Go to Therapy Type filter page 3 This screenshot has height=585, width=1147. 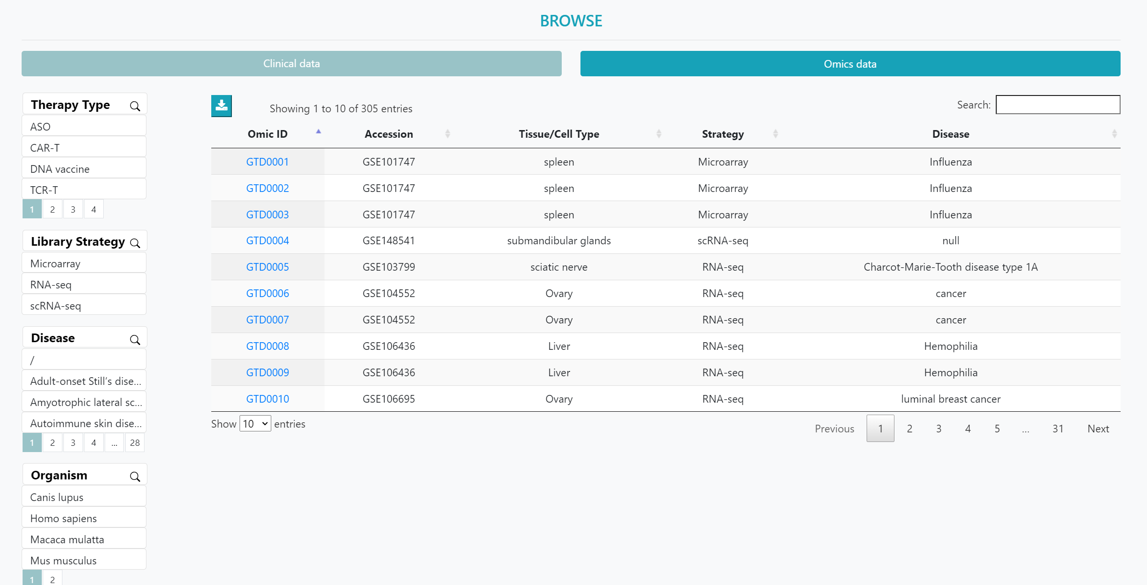[x=73, y=209]
